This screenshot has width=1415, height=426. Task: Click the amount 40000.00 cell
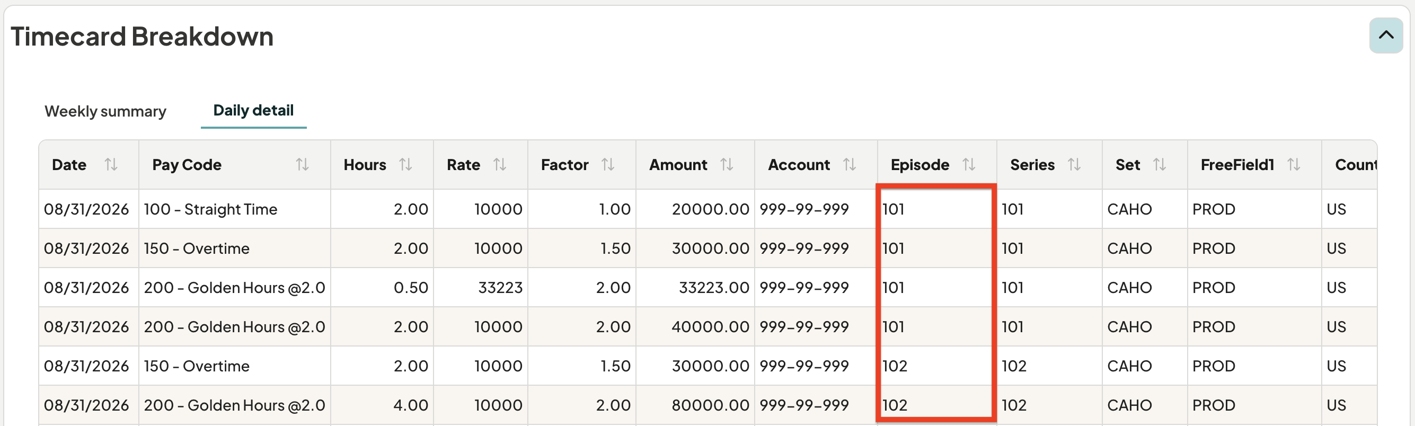695,326
